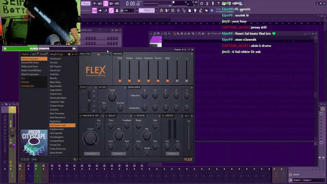Screen dimensions: 327x184
Task: Click the star on Dystopian Lead preset
Action: [x=74, y=125]
